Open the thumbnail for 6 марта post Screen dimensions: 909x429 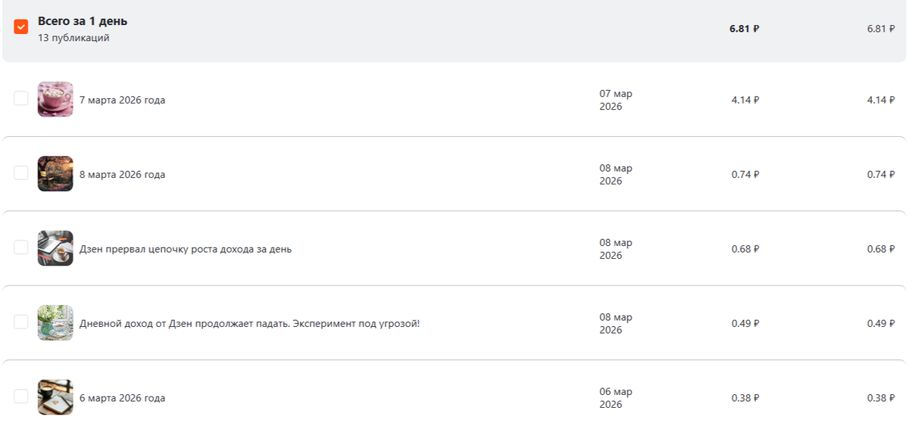coord(55,397)
